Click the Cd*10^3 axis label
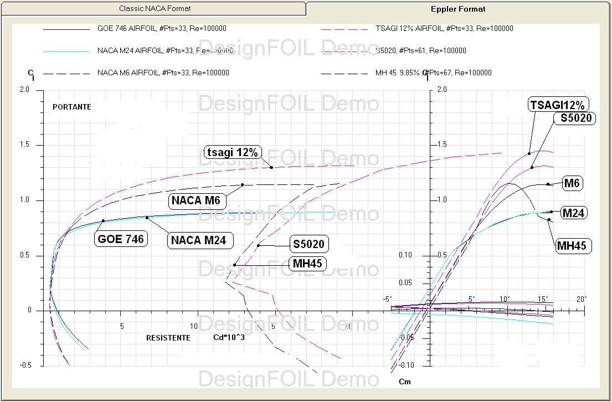The image size is (612, 402). coord(229,338)
